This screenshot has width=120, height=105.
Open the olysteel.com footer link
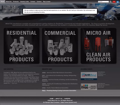[x=69, y=102]
